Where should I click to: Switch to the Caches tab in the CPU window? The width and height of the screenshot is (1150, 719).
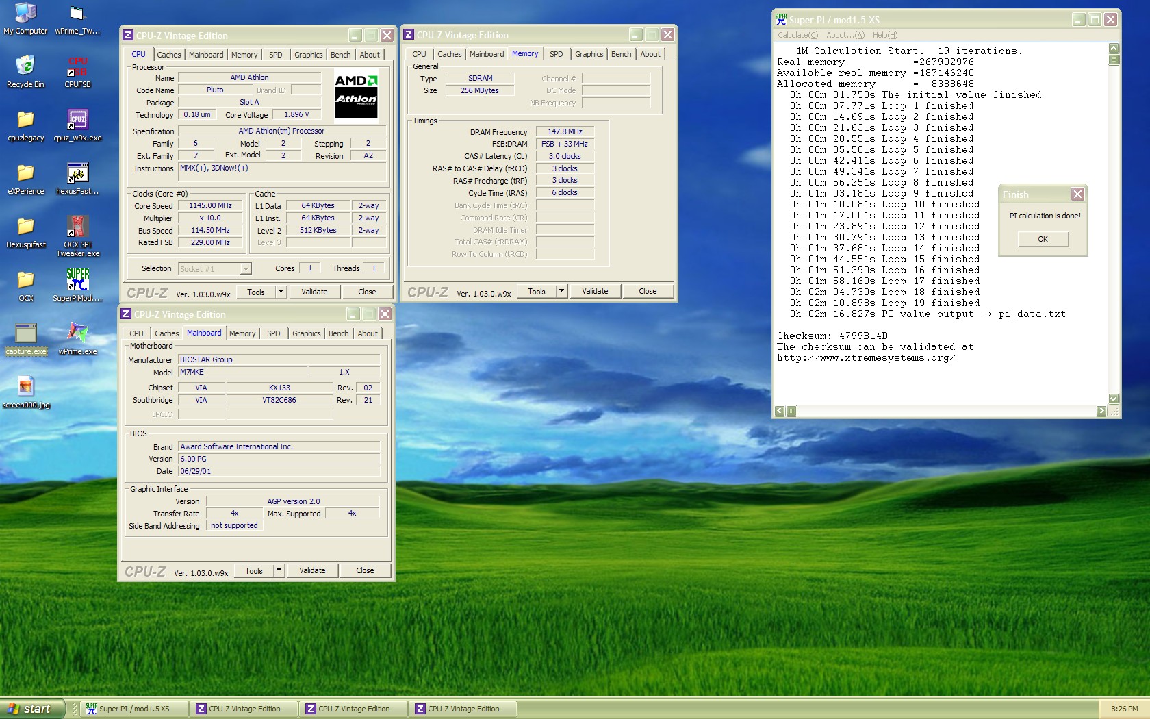pos(168,55)
